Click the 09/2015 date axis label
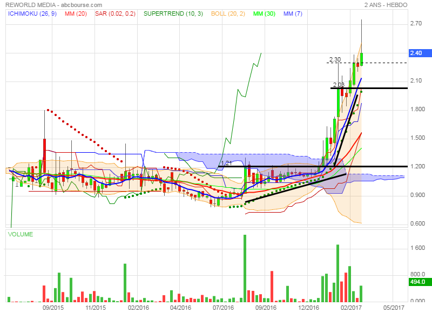The image size is (432, 313). 53,308
